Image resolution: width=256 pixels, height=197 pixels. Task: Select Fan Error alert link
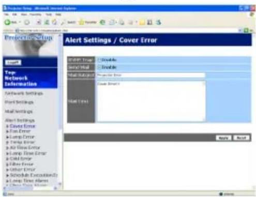point(20,131)
